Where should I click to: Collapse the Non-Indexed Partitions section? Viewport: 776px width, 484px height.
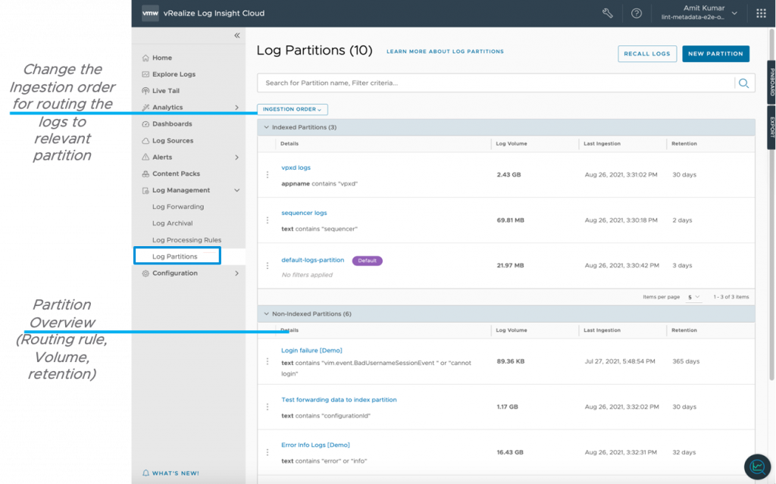(266, 314)
